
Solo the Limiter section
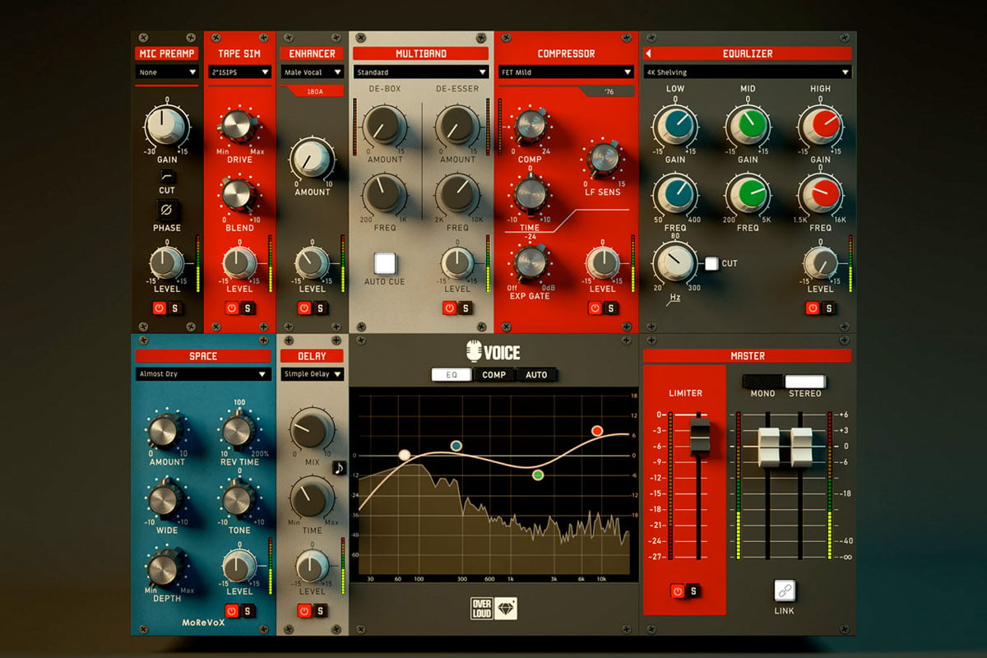pos(693,591)
